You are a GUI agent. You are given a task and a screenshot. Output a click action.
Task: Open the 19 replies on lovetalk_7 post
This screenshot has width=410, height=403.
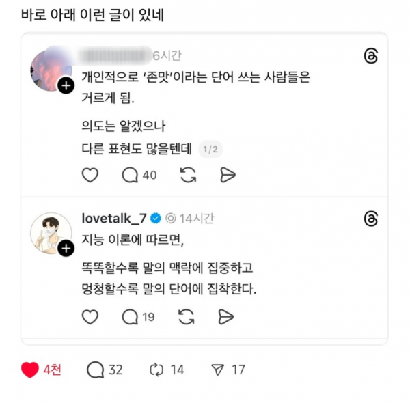130,317
